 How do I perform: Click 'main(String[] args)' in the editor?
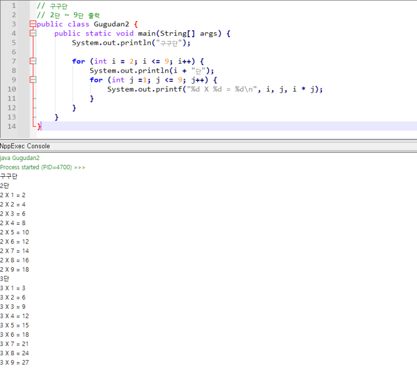180,34
